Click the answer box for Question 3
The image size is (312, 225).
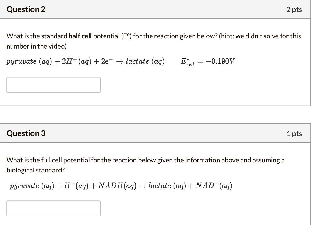coord(53,208)
